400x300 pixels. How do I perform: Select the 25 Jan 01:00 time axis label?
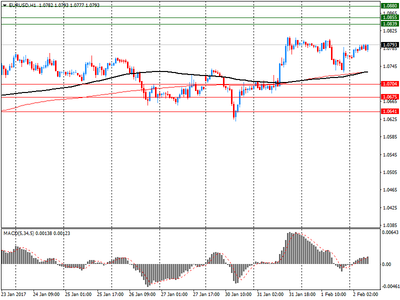pos(78,294)
